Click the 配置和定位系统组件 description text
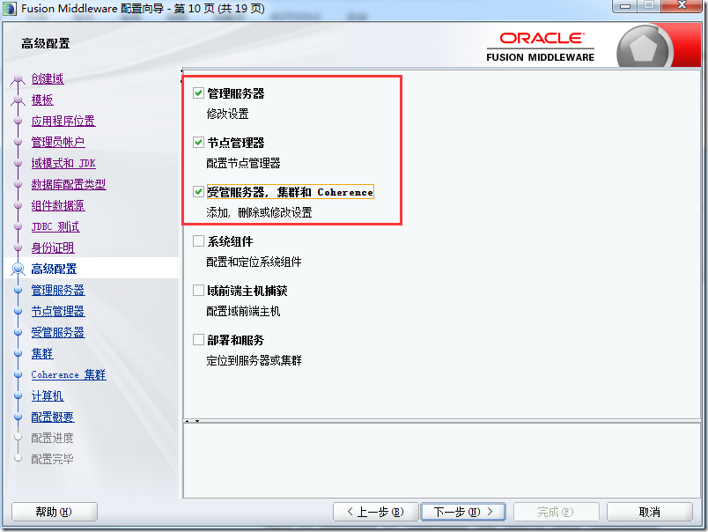The height and width of the screenshot is (532, 708). coord(254,262)
